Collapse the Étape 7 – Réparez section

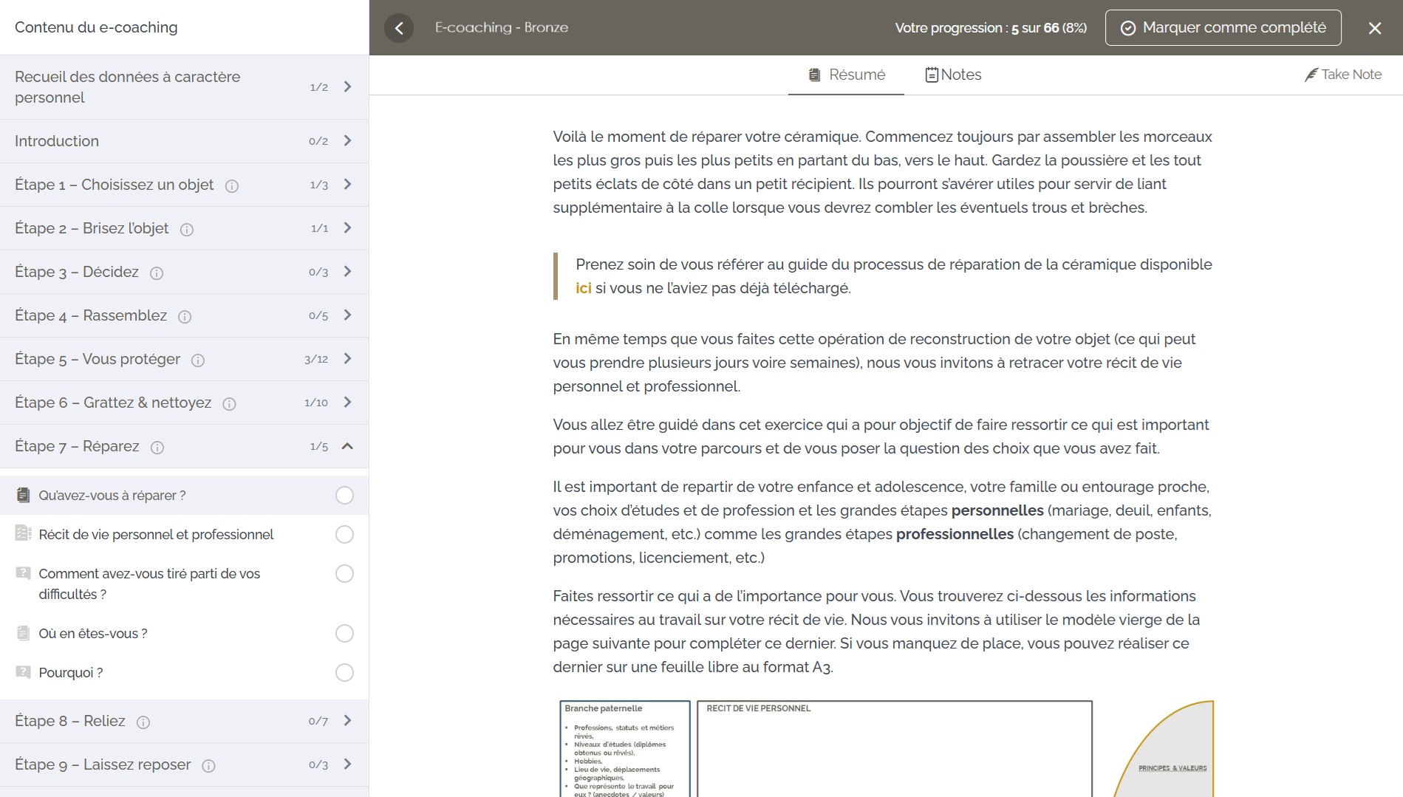347,446
